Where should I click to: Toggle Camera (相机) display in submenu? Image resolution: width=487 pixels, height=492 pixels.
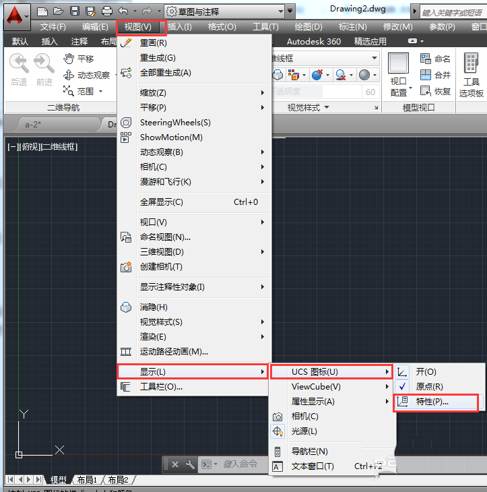(332, 417)
